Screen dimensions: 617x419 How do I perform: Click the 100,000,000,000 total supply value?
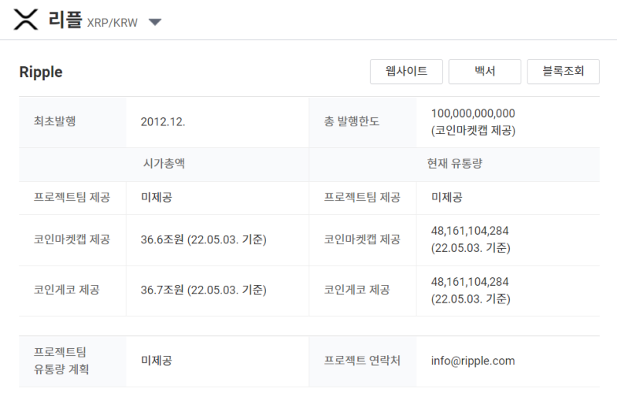(x=473, y=113)
